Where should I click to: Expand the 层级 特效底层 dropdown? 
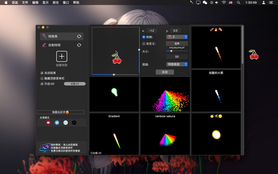(x=177, y=64)
